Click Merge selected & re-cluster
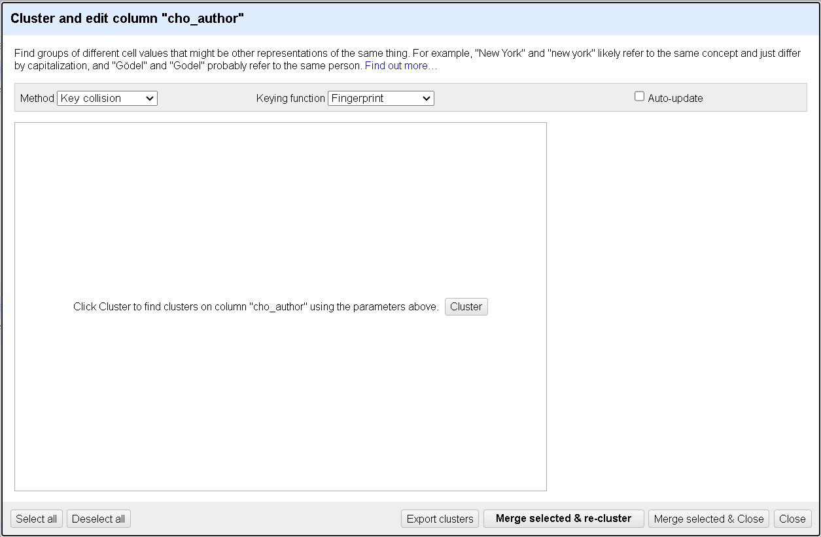The image size is (821, 537). coord(563,519)
